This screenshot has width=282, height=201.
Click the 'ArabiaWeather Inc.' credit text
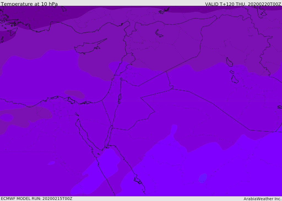(262, 199)
